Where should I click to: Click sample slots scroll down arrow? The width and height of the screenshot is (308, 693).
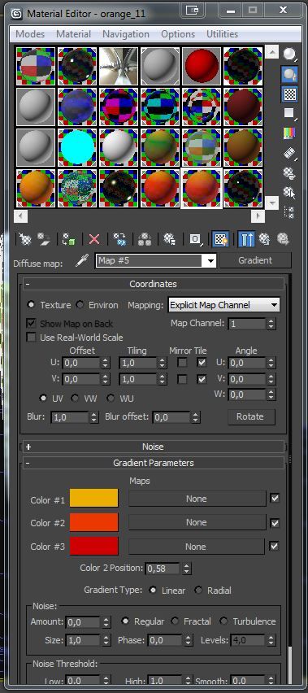271,203
